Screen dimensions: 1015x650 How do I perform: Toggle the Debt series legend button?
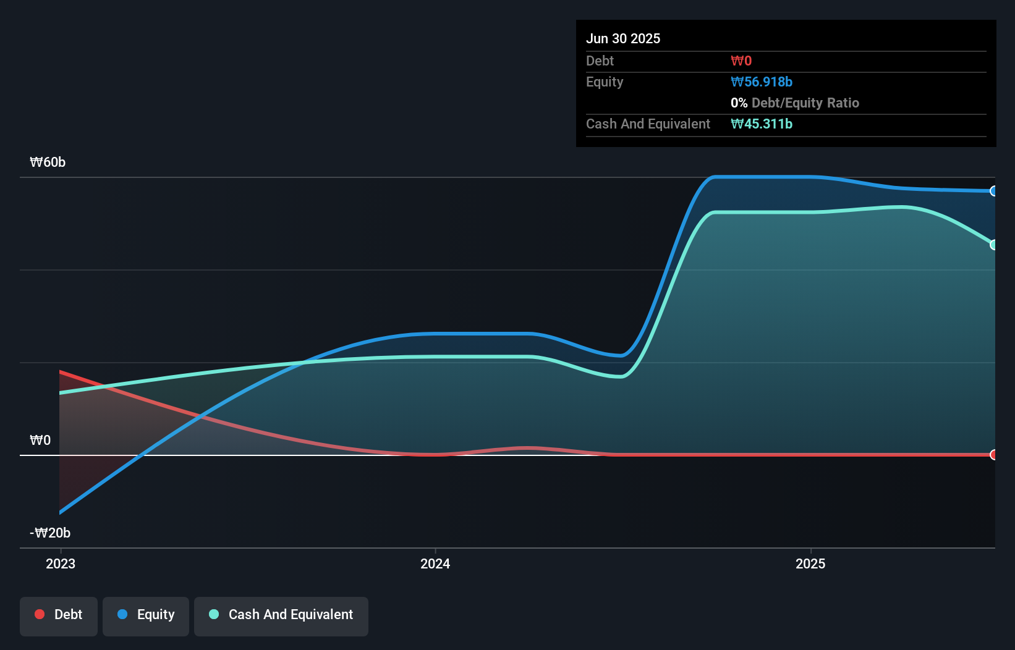pyautogui.click(x=59, y=616)
